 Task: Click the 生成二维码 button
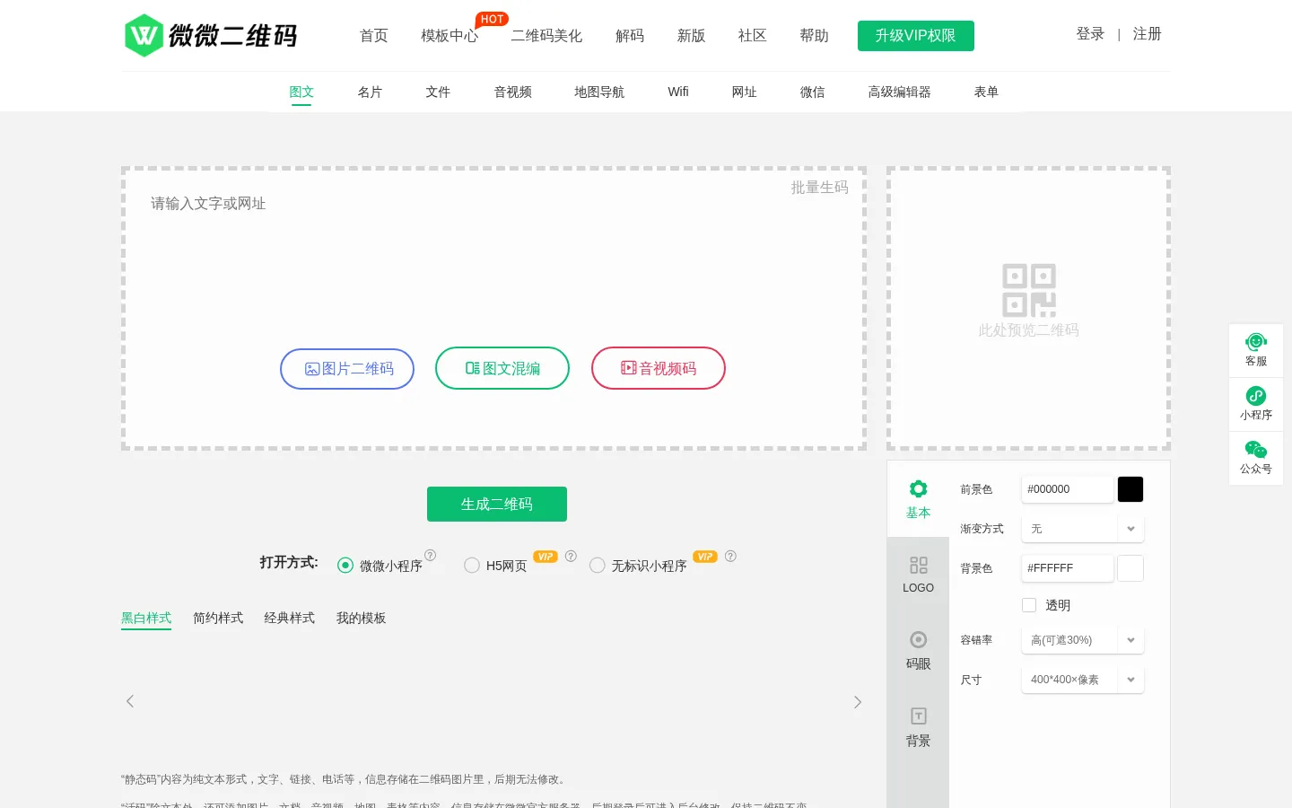497,504
